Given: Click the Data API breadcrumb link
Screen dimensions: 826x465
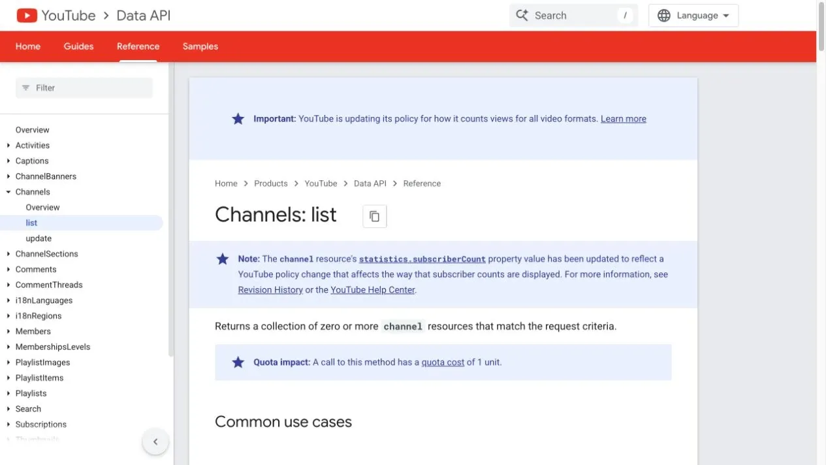Looking at the screenshot, I should (370, 184).
